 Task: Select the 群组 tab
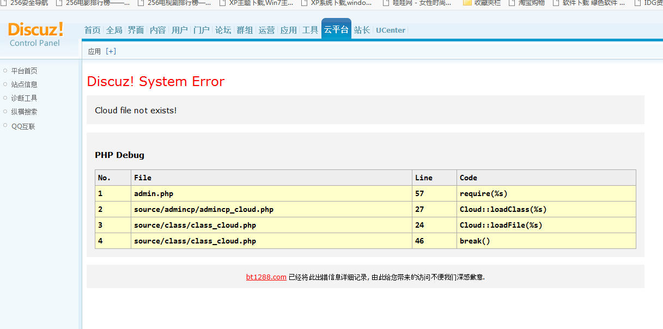click(245, 30)
